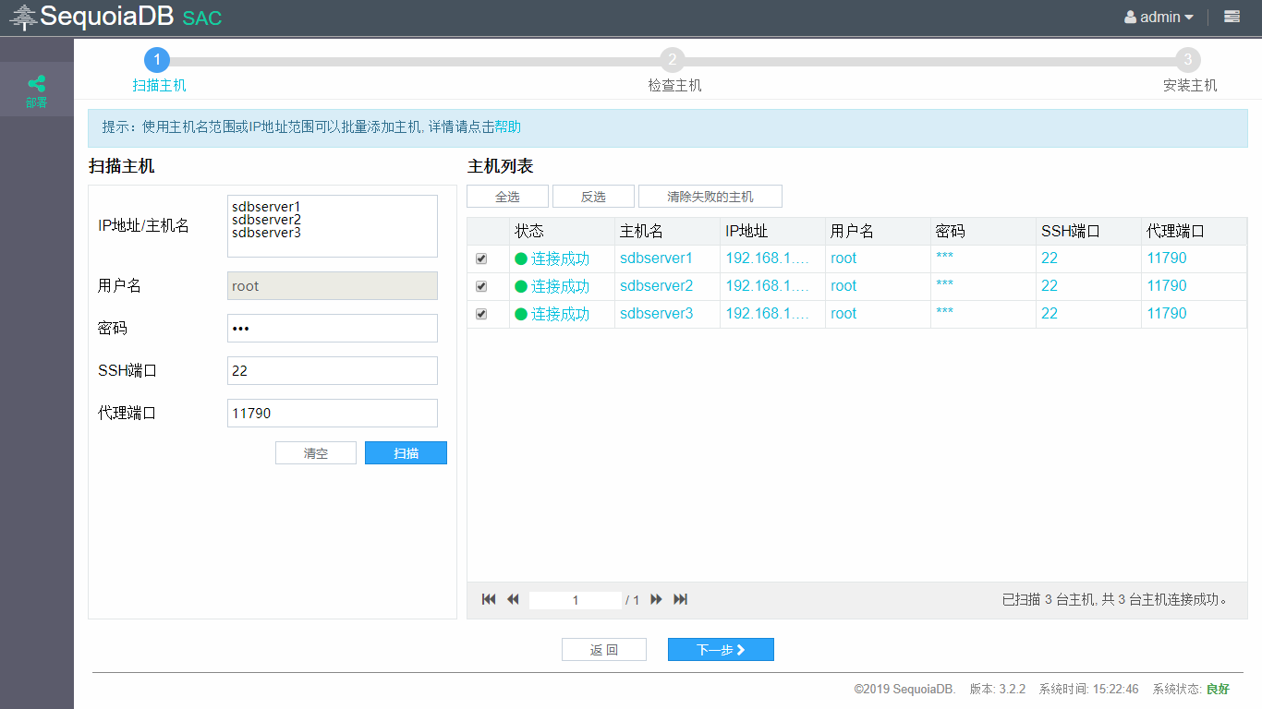Focus the SSH端口 input with 22
This screenshot has width=1262, height=709.
333,371
